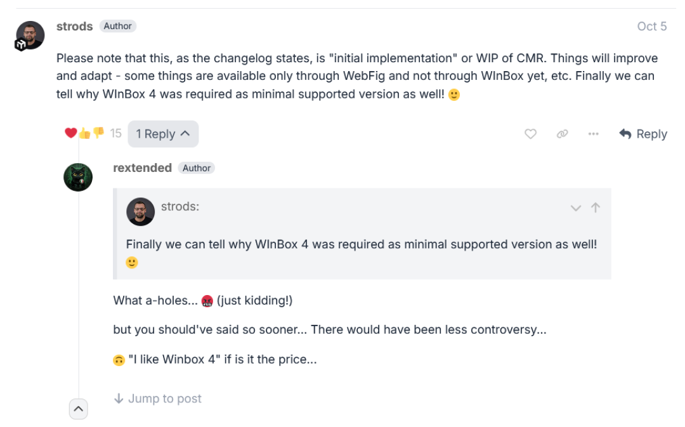Jump to quoted post via up arrow
The height and width of the screenshot is (427, 685).
596,207
